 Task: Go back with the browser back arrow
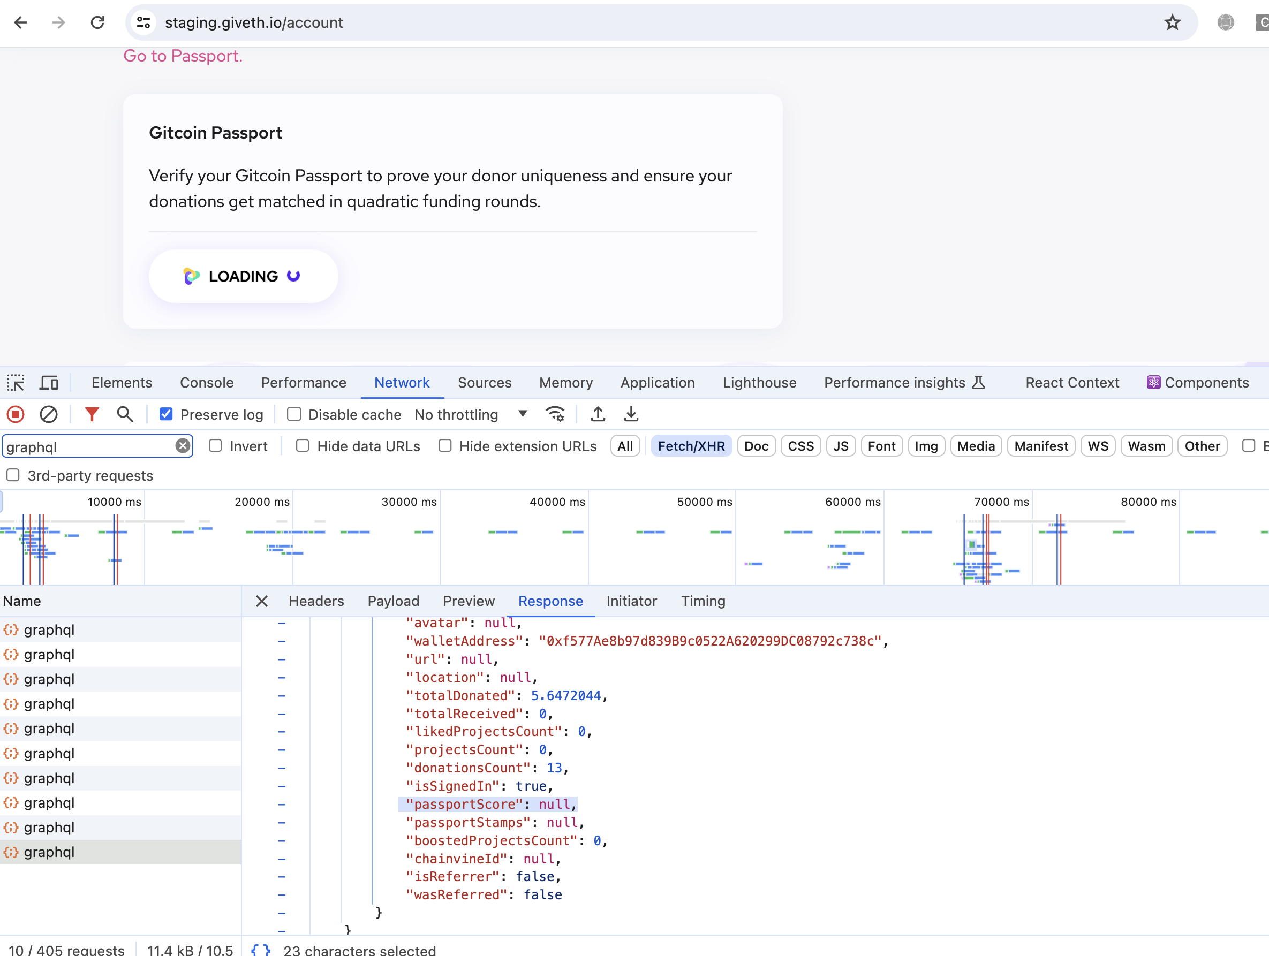[x=21, y=22]
